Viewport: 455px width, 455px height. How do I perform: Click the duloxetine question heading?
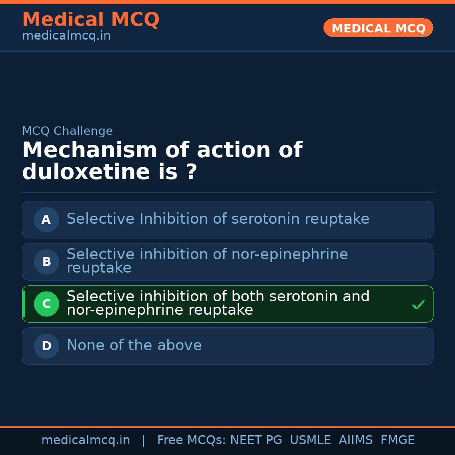(162, 161)
